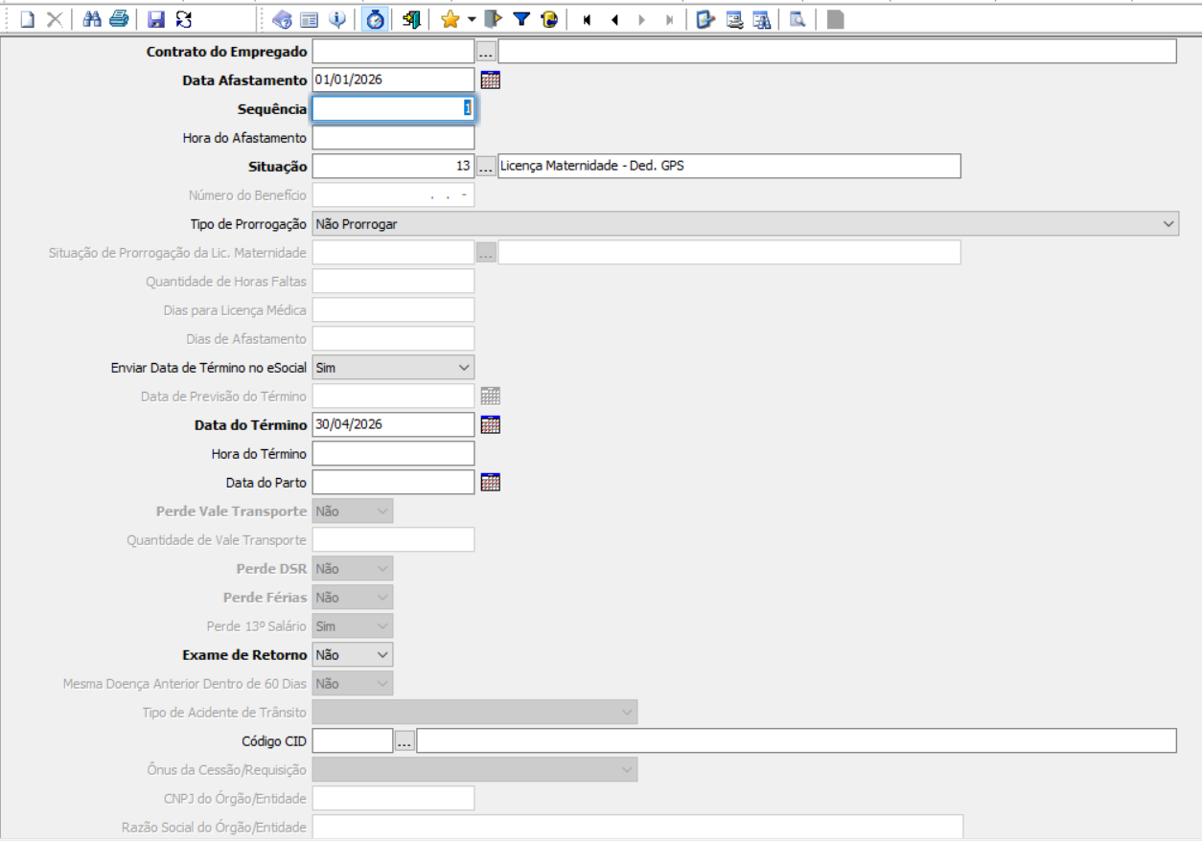Click the refresh arrows icon in toolbar
The width and height of the screenshot is (1202, 841).
pyautogui.click(x=183, y=19)
